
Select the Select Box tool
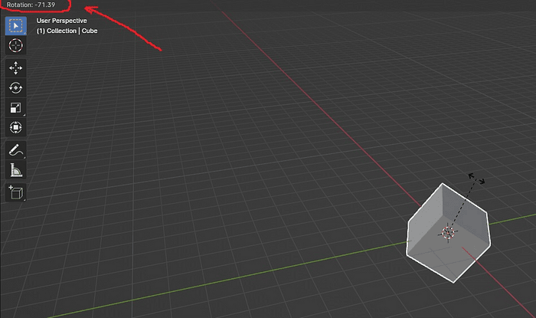click(15, 25)
